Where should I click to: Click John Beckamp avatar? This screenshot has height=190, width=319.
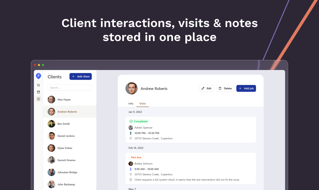(x=51, y=184)
